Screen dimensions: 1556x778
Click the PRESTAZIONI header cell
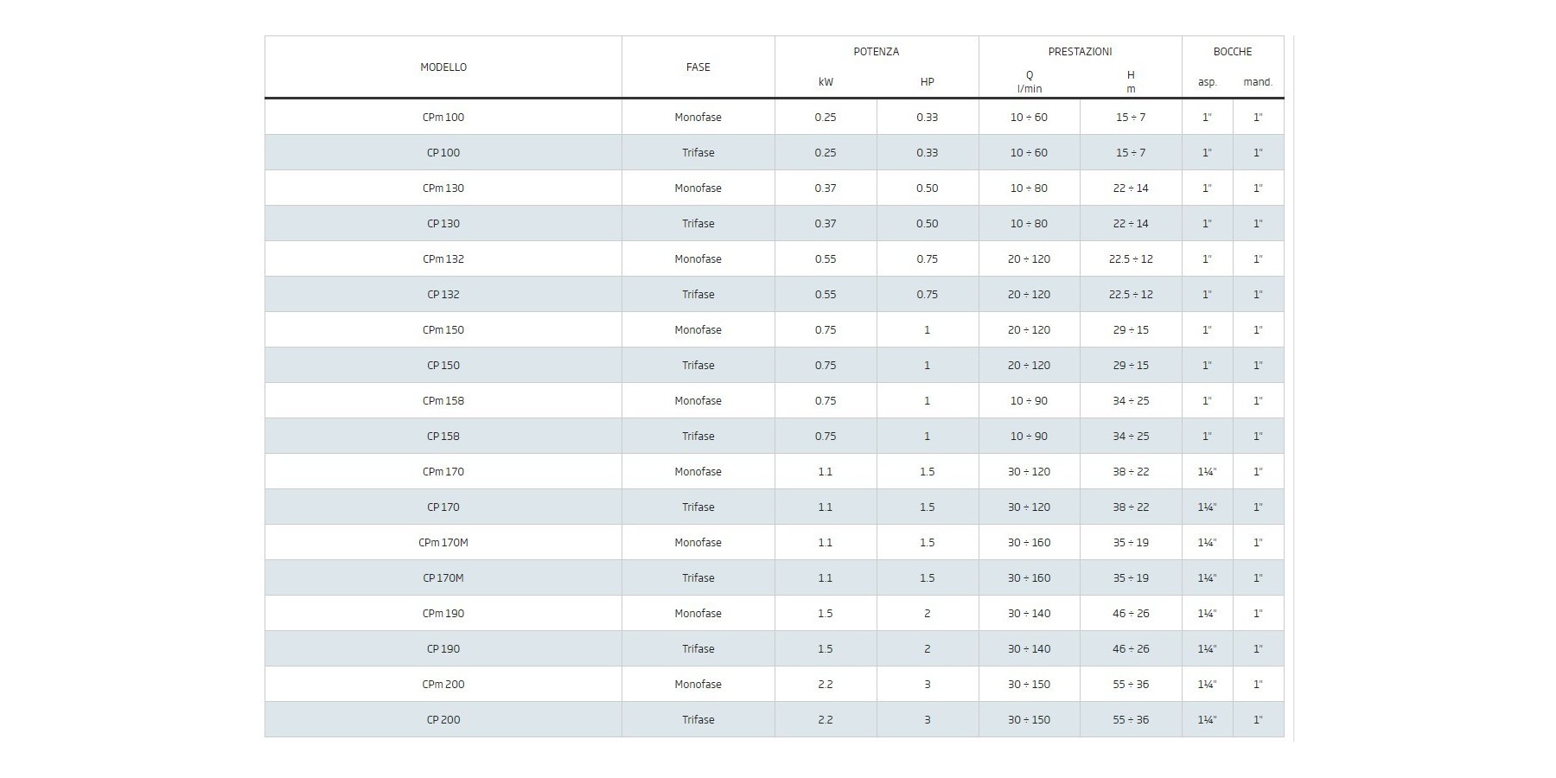tap(1080, 52)
